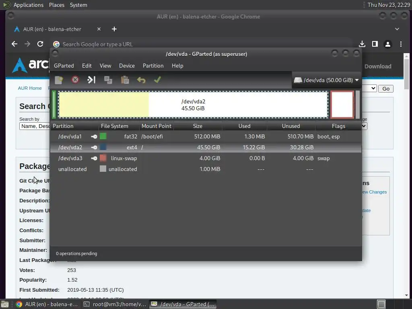Click the Go button on AUR page

(x=386, y=89)
